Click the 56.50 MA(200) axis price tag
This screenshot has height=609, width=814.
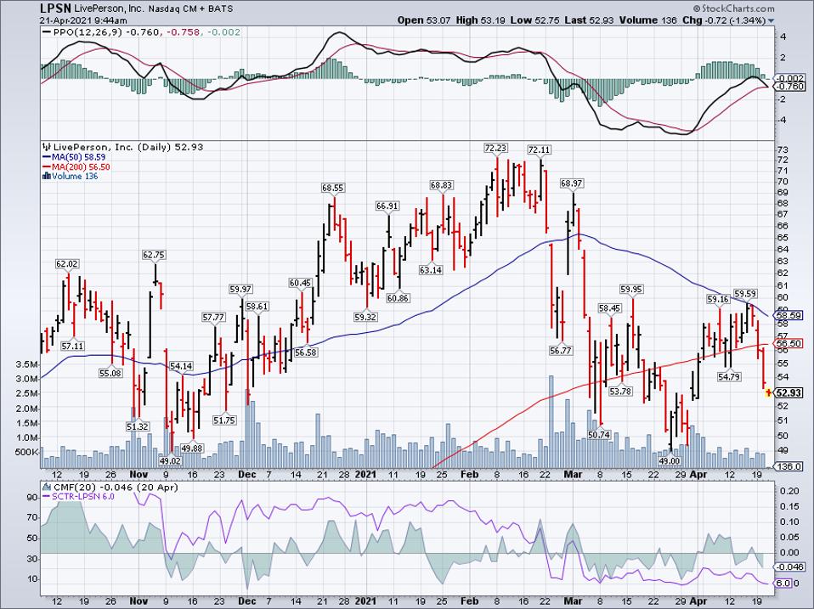point(788,343)
